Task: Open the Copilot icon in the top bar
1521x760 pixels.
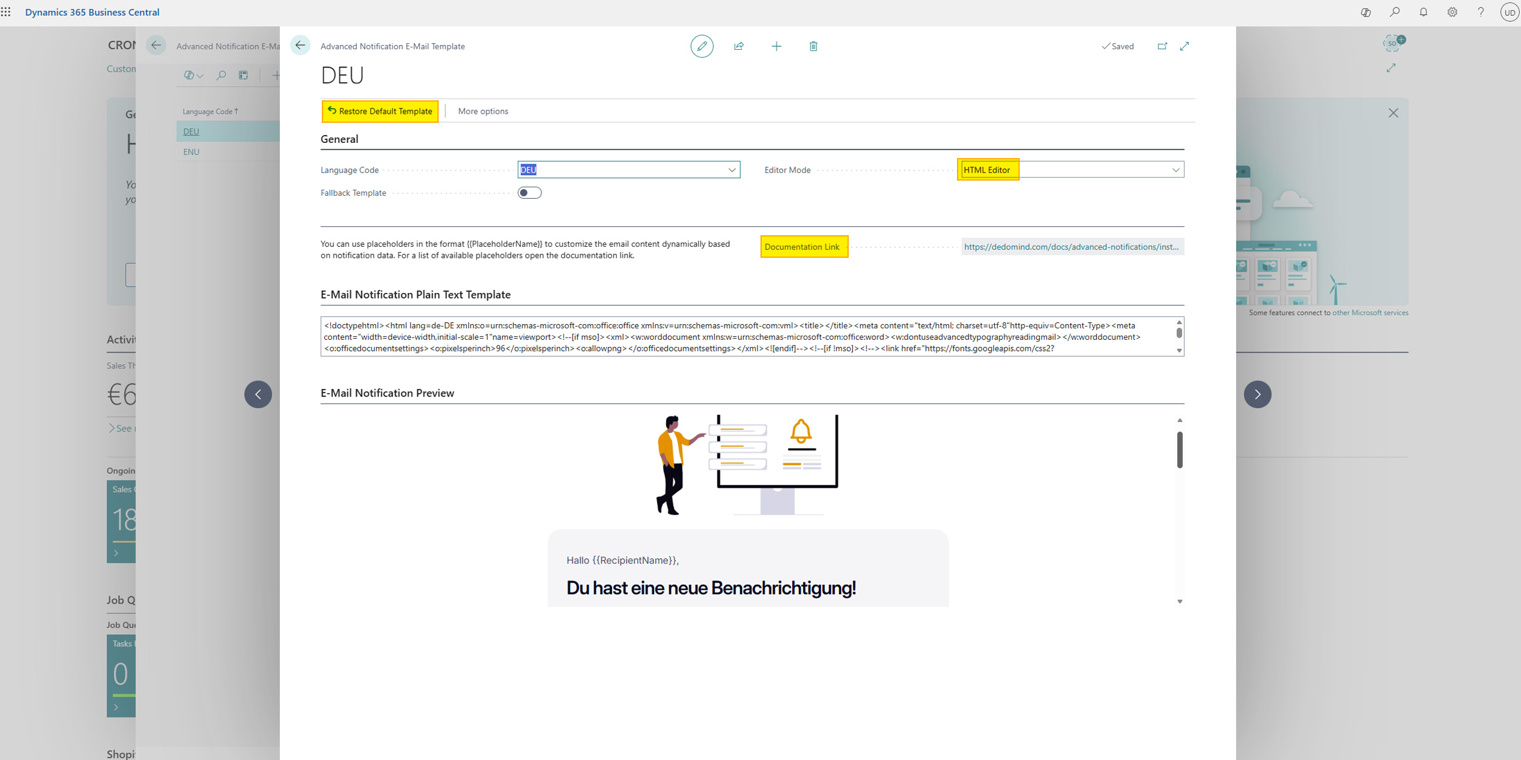Action: click(1365, 12)
